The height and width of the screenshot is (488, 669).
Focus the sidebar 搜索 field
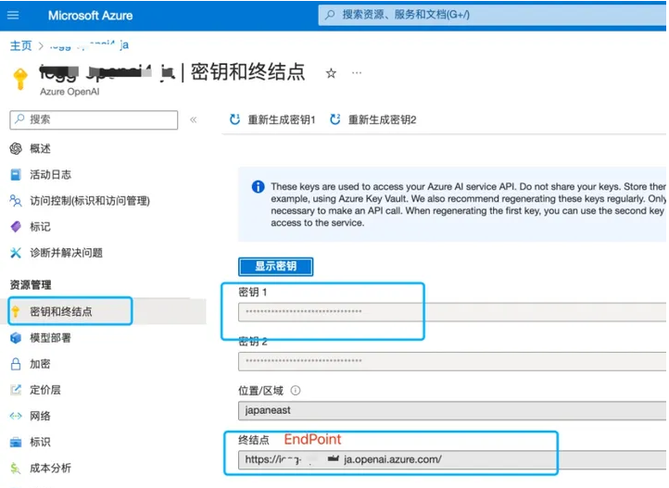[x=94, y=119]
